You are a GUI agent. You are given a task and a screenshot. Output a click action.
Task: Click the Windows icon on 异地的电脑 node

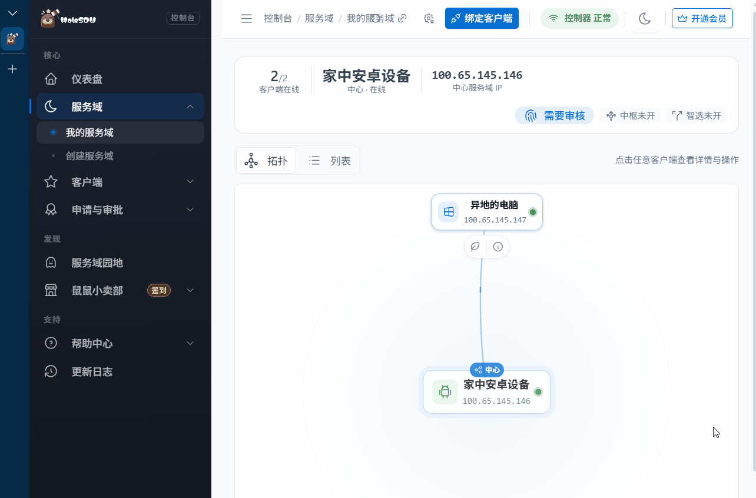pyautogui.click(x=448, y=212)
